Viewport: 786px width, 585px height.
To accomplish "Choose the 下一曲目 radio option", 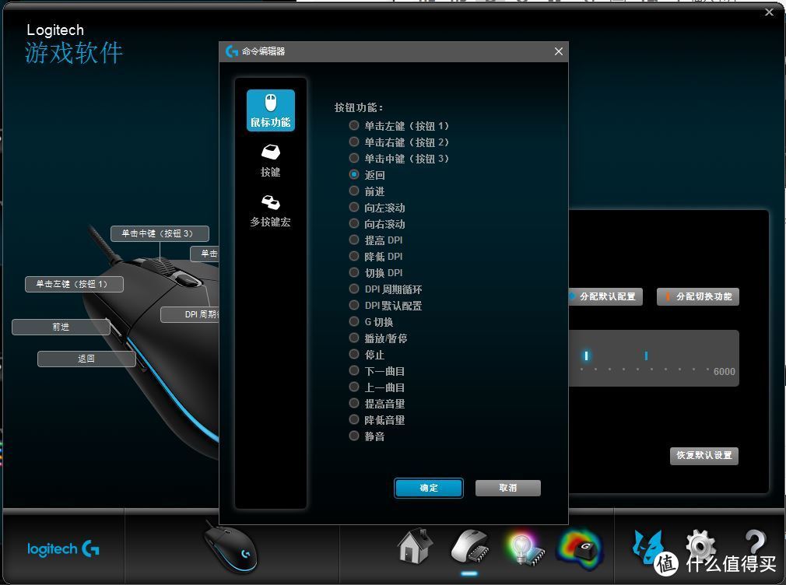I will [x=354, y=370].
